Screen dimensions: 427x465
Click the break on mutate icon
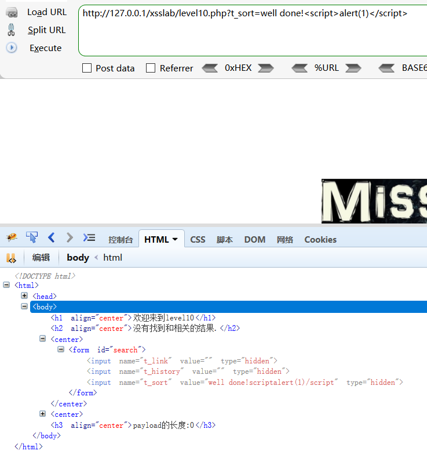click(11, 258)
